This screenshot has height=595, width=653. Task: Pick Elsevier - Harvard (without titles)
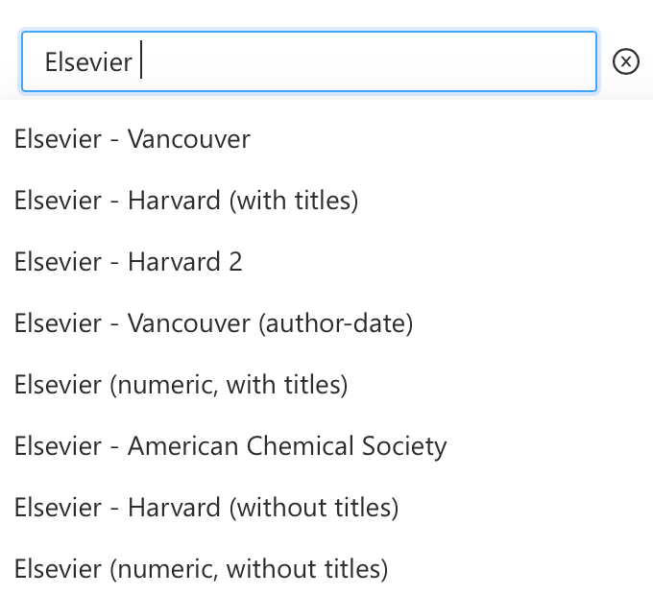(326, 508)
